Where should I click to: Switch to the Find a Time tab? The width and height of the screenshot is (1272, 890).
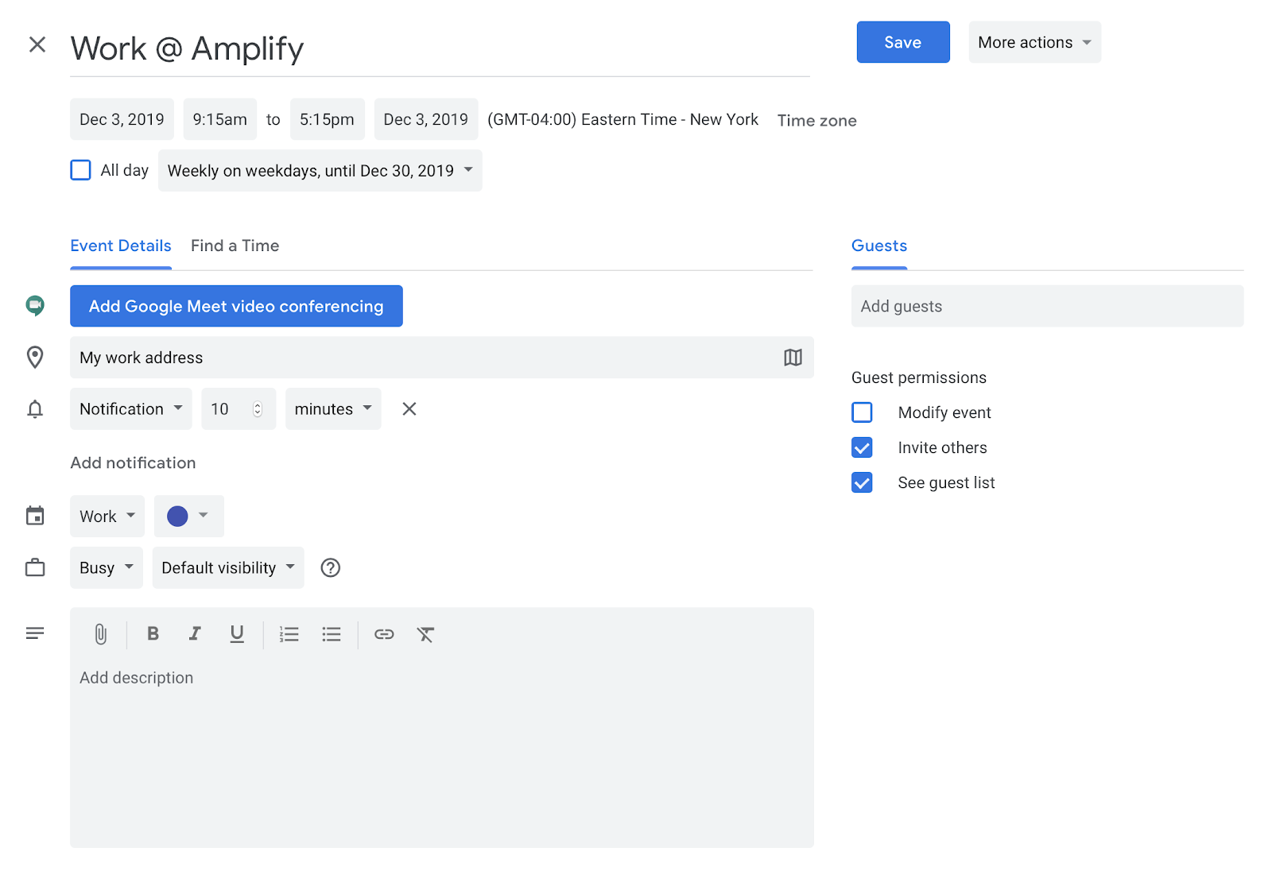[235, 246]
